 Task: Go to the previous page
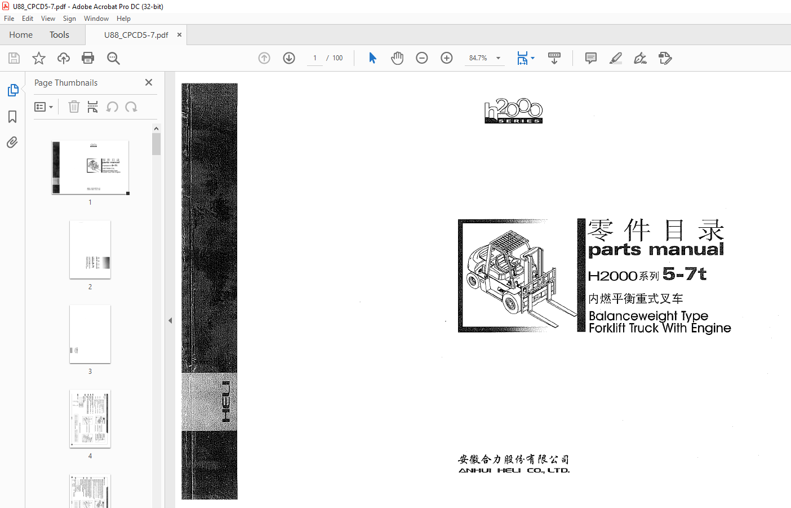tap(264, 58)
